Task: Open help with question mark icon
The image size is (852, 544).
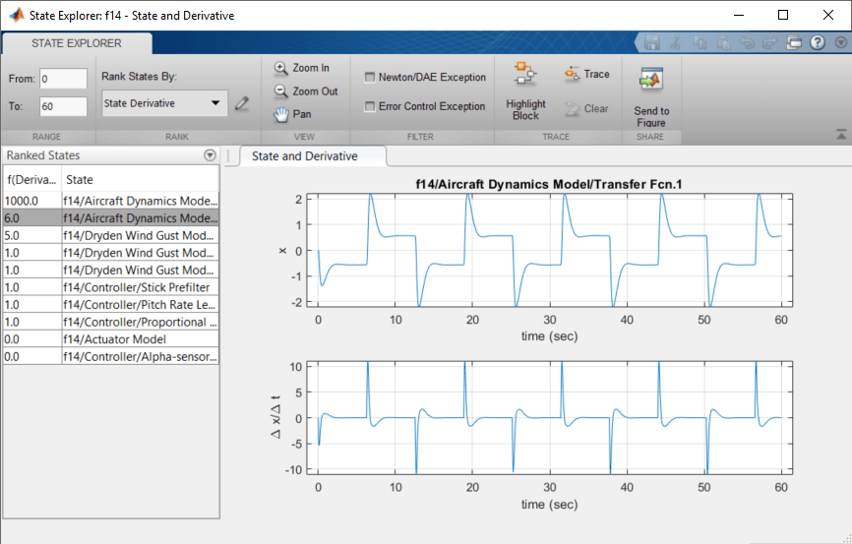Action: pos(817,43)
